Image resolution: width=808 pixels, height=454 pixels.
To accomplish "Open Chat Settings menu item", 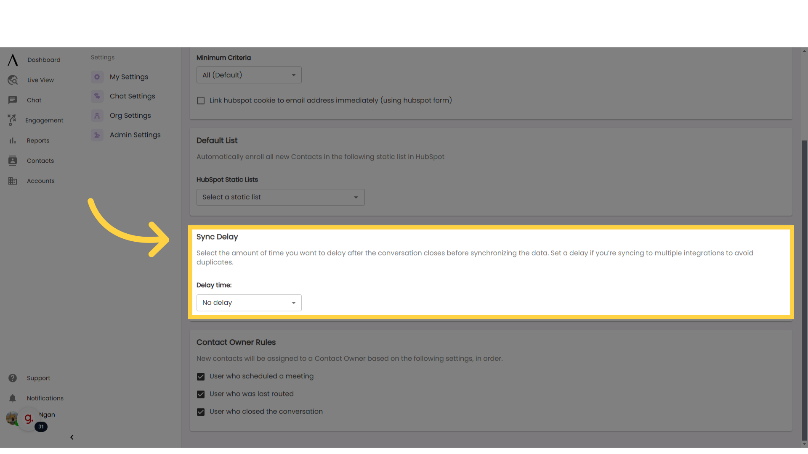I will point(132,96).
